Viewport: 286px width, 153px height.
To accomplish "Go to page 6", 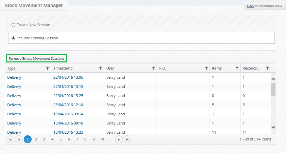I will [69, 139].
